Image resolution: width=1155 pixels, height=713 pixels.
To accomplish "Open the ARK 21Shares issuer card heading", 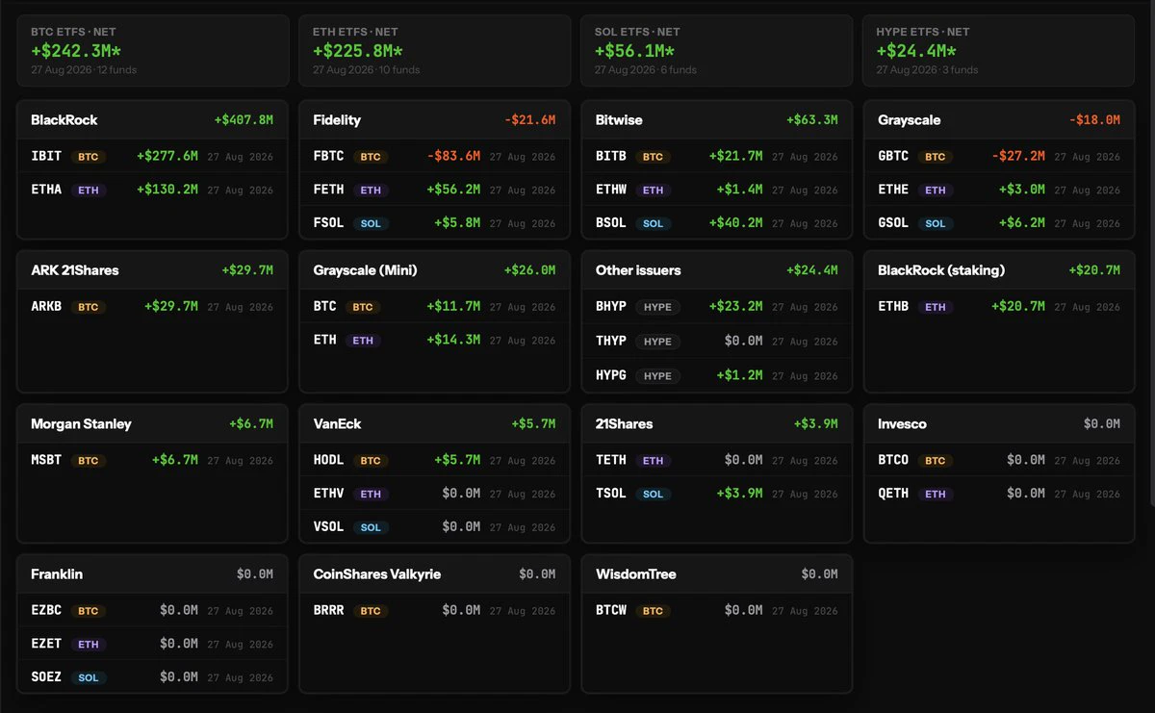I will click(x=75, y=270).
